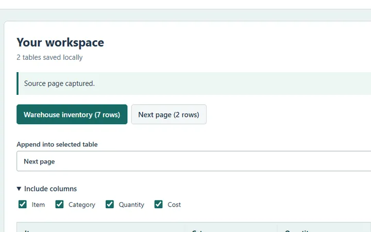
Task: Uncheck the Category column checkbox
Action: (x=59, y=204)
